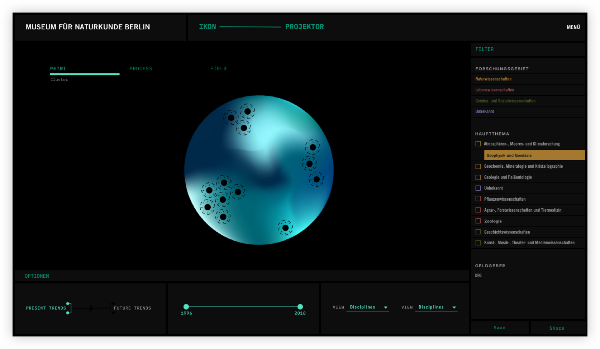Screen dimensions: 600x349
Task: Check Geologie und Paläontologie filter
Action: coord(478,177)
